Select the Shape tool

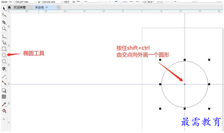[x=4, y=15]
